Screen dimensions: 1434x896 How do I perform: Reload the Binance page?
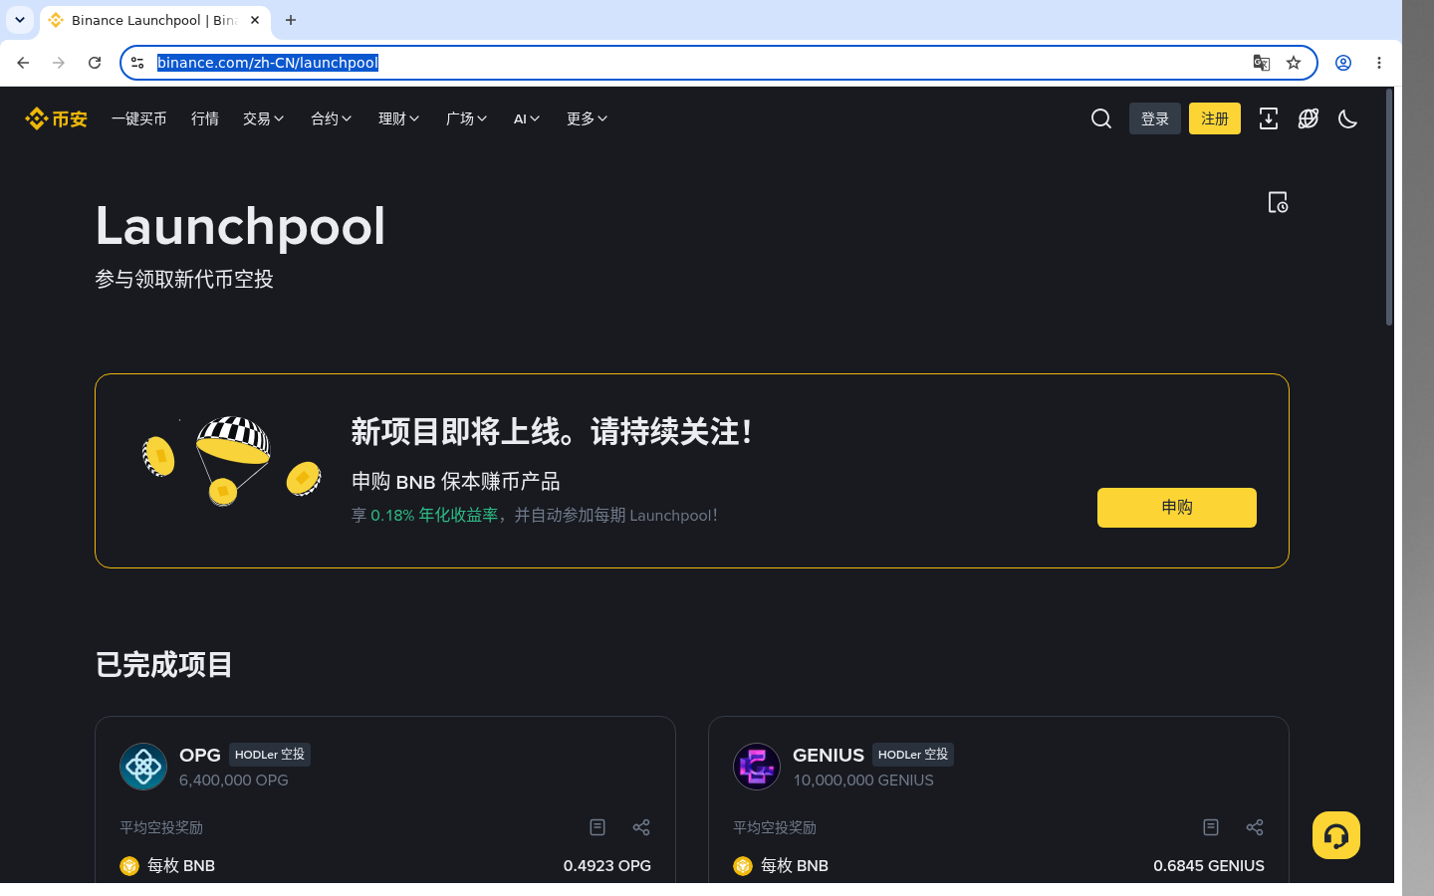pyautogui.click(x=95, y=63)
